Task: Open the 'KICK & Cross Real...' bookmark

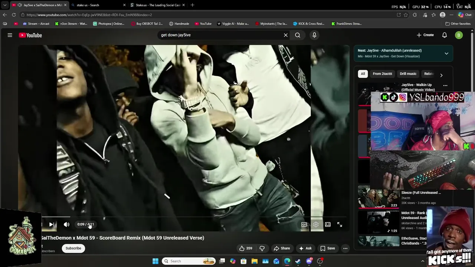Action: click(x=308, y=24)
